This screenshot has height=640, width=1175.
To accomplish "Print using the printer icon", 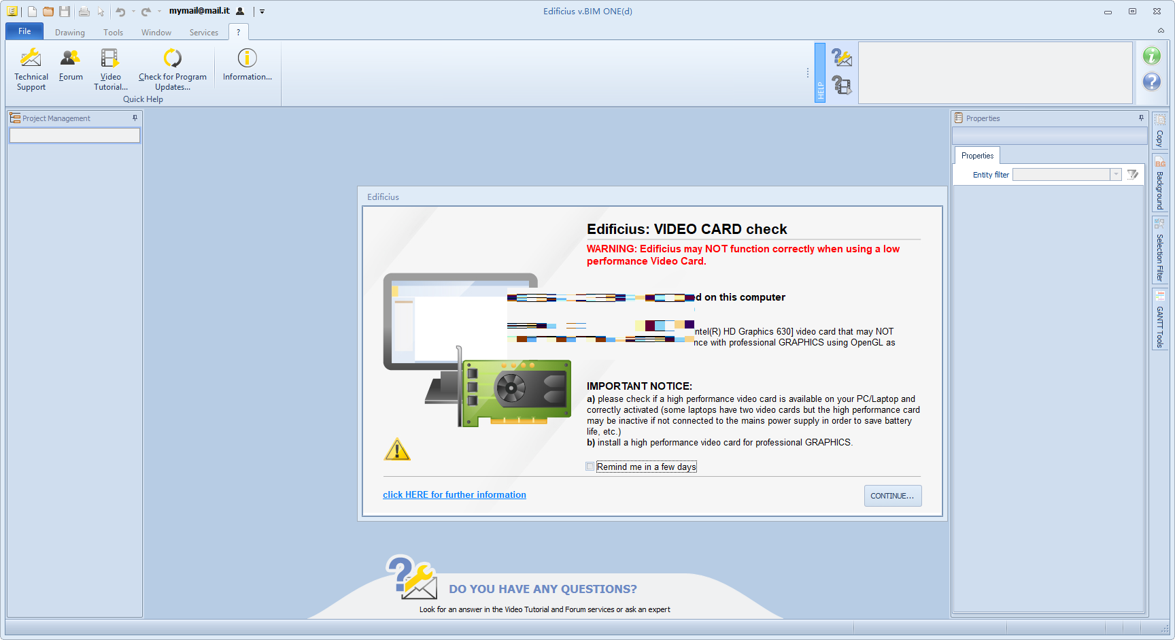I will (x=84, y=11).
